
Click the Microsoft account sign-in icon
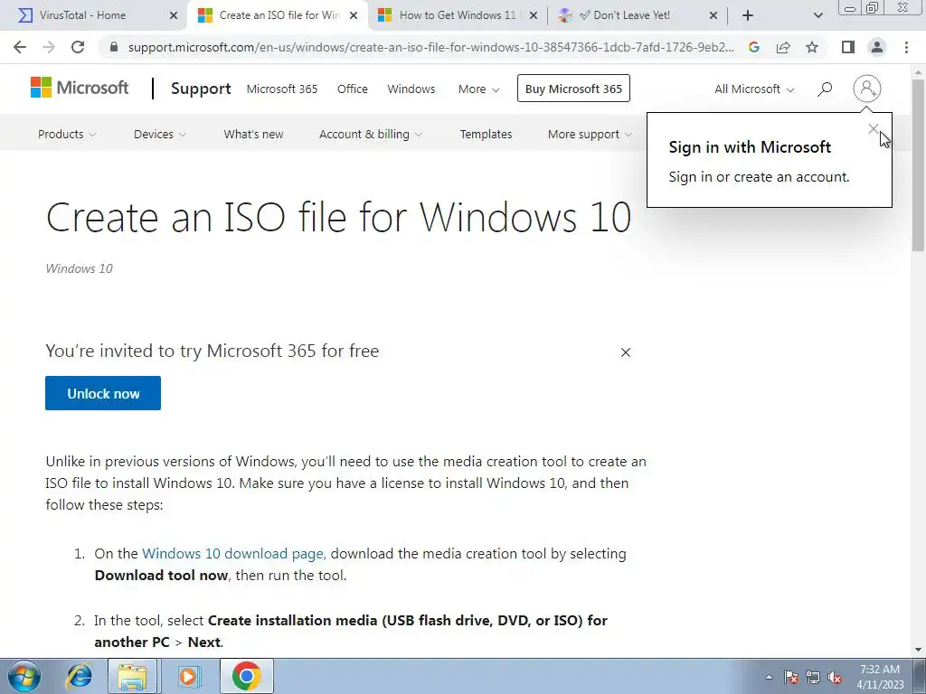pos(867,89)
